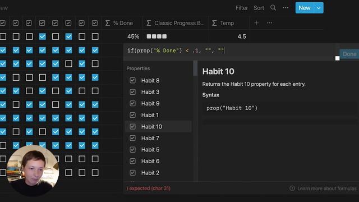Image resolution: width=359 pixels, height=202 pixels.
Task: Click the Sort button
Action: point(259,8)
